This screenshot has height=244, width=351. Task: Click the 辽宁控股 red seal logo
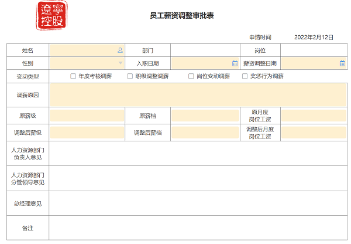pyautogui.click(x=51, y=15)
